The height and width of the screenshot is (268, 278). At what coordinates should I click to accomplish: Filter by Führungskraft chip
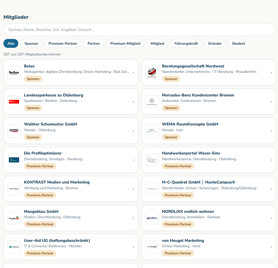[x=186, y=44]
